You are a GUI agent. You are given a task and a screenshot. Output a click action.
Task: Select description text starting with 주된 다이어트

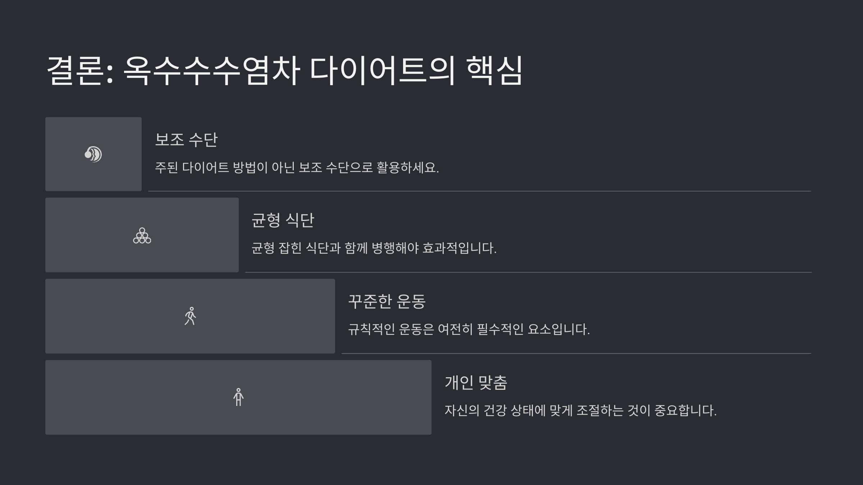click(x=297, y=167)
